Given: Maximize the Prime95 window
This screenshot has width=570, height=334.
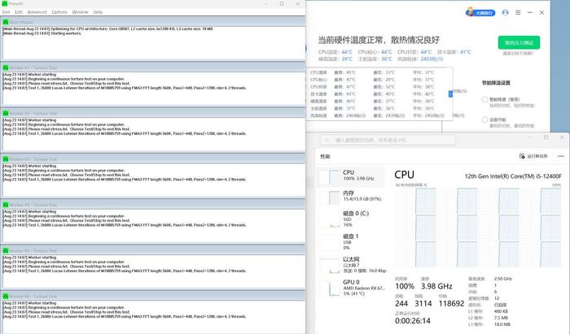Looking at the screenshot, I should pos(282,3).
